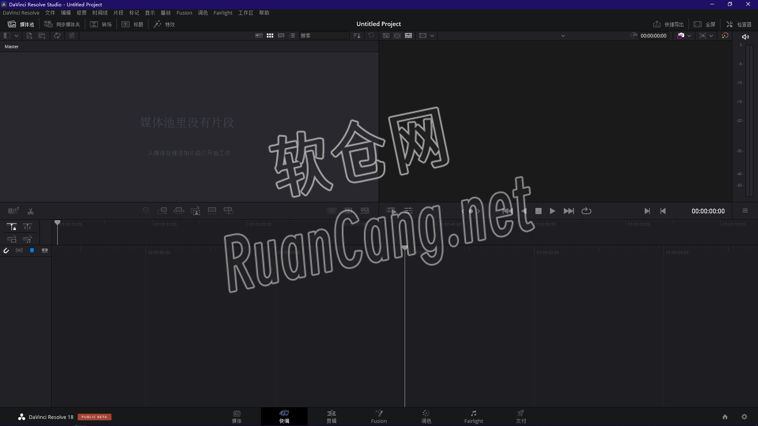Viewport: 758px width, 426px height.
Task: Click the dissolve transition icon
Action: coord(348,211)
